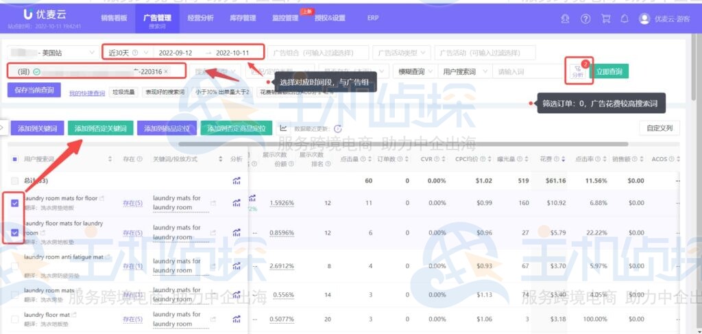Apply the 垃圾流量 quick filter
This screenshot has height=334, width=702.
coord(123,92)
